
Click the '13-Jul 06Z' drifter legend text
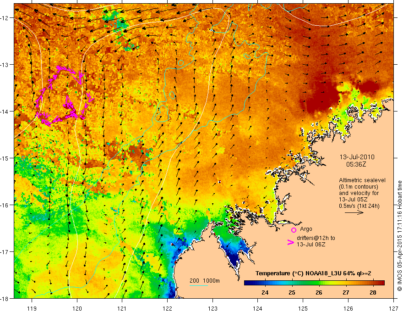pos(311,244)
